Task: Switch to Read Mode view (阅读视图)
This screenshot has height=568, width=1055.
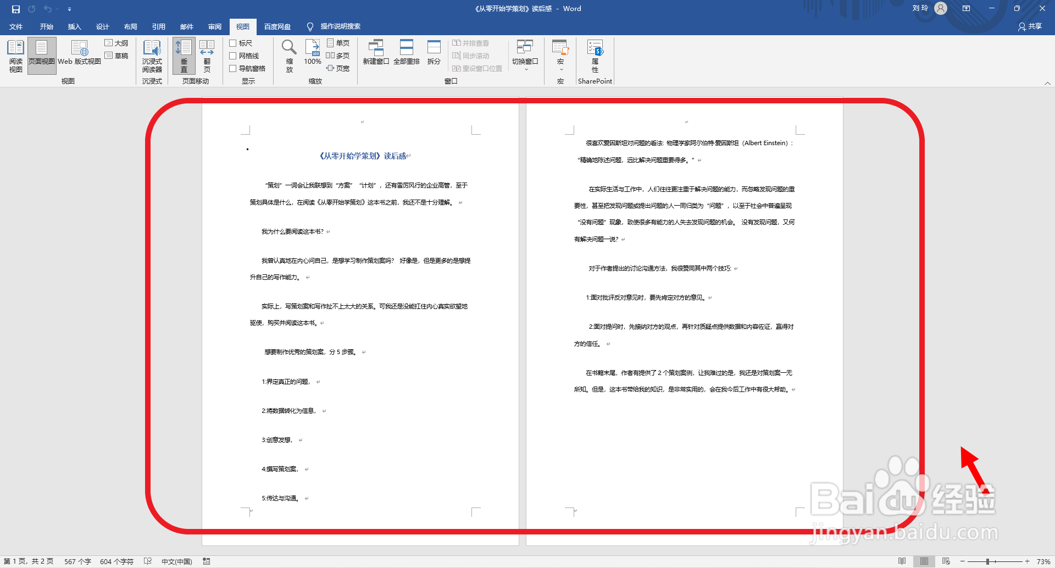Action: [x=16, y=56]
